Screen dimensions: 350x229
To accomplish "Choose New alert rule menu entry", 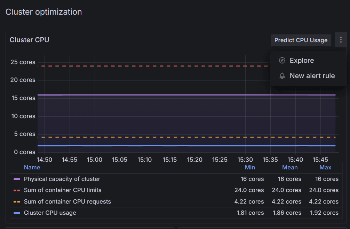I will point(312,76).
